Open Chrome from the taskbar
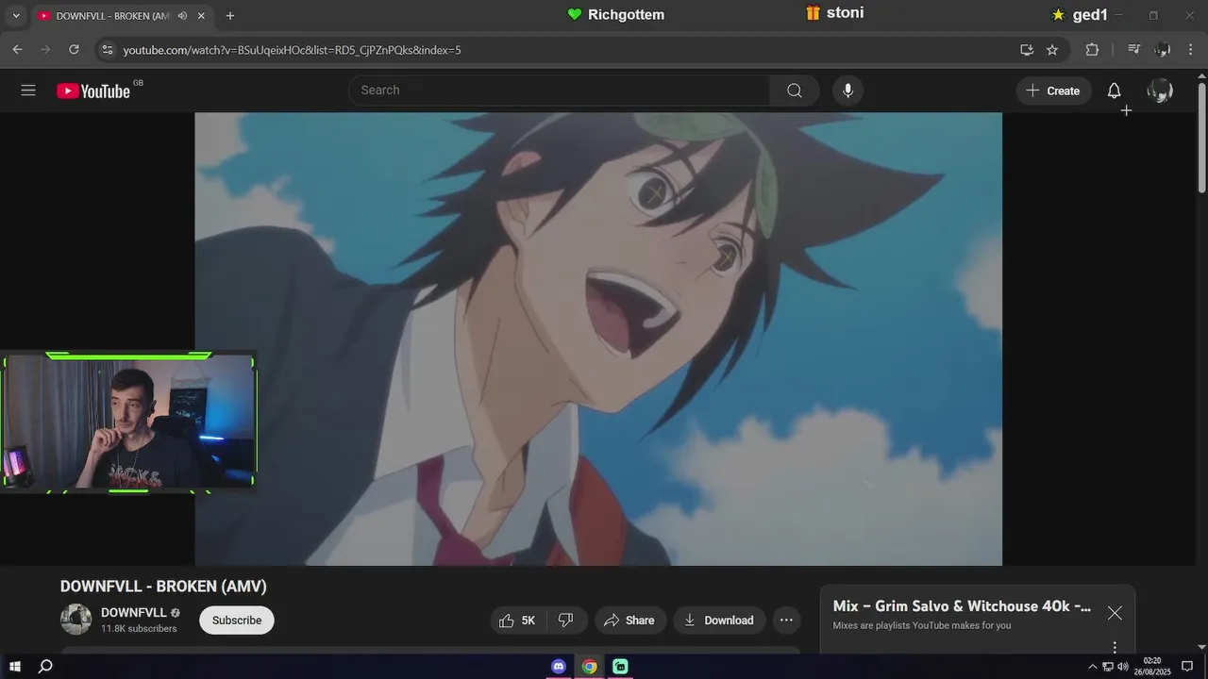This screenshot has width=1208, height=679. pyautogui.click(x=590, y=666)
